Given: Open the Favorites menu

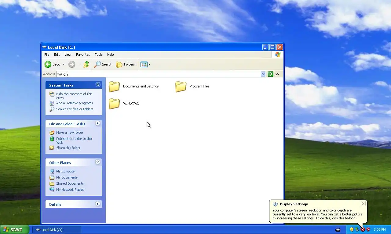Looking at the screenshot, I should pos(83,55).
